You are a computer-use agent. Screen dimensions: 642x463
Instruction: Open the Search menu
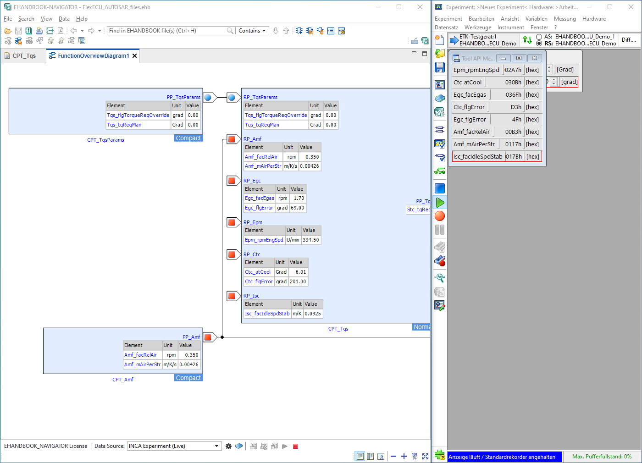coord(26,19)
